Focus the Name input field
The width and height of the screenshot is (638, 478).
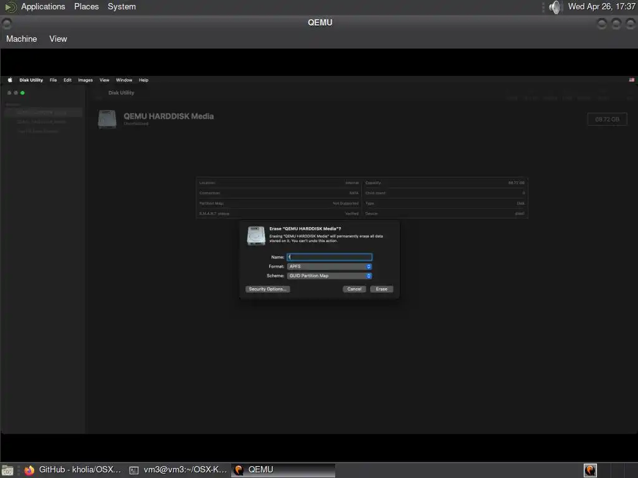pos(330,257)
